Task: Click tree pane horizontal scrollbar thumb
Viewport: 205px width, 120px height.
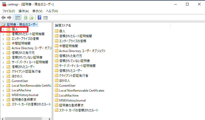Action: [23, 119]
